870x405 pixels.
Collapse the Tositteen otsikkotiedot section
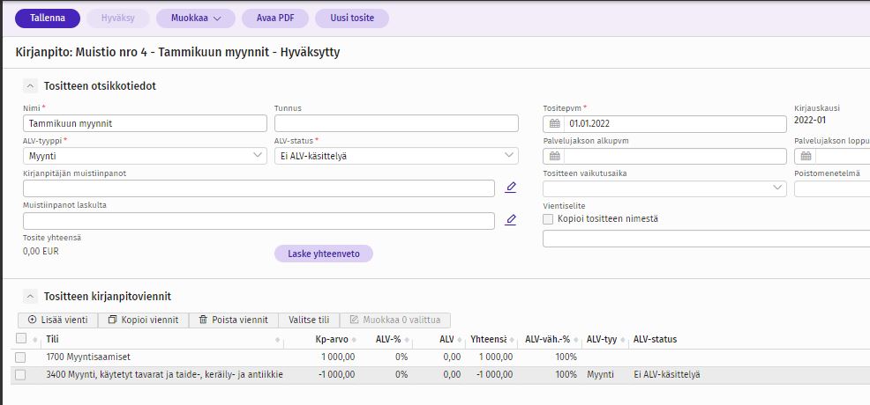click(x=31, y=85)
